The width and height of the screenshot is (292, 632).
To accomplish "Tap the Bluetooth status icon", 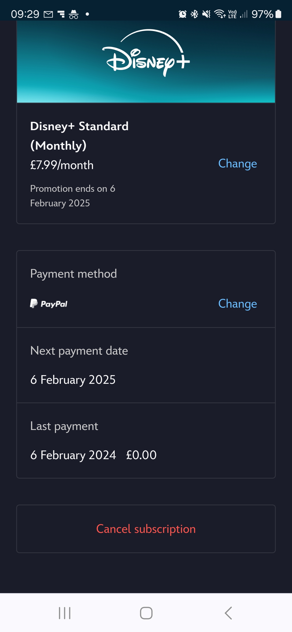I will pos(194,14).
